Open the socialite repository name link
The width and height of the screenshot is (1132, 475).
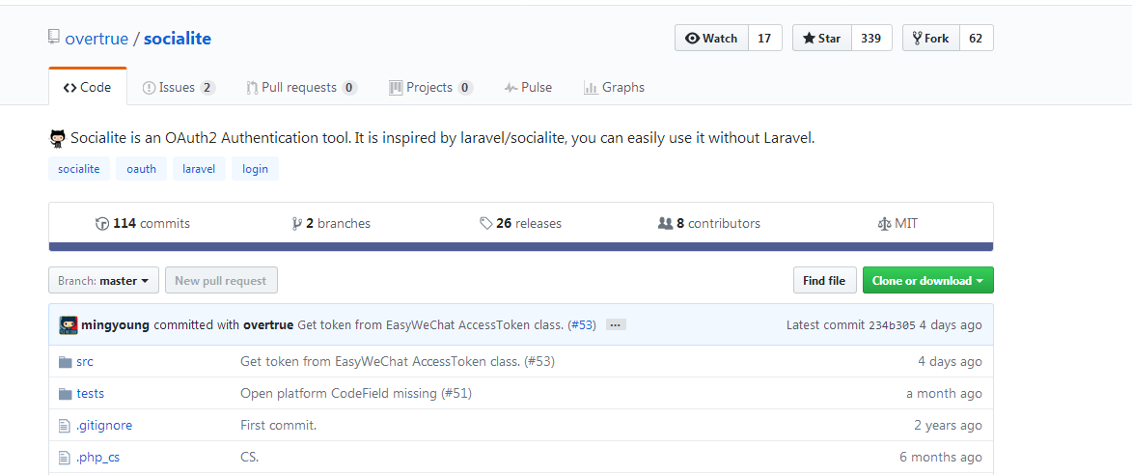178,39
